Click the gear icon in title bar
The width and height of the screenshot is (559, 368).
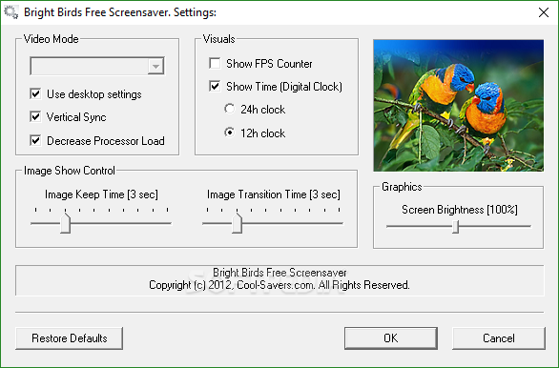pyautogui.click(x=10, y=12)
